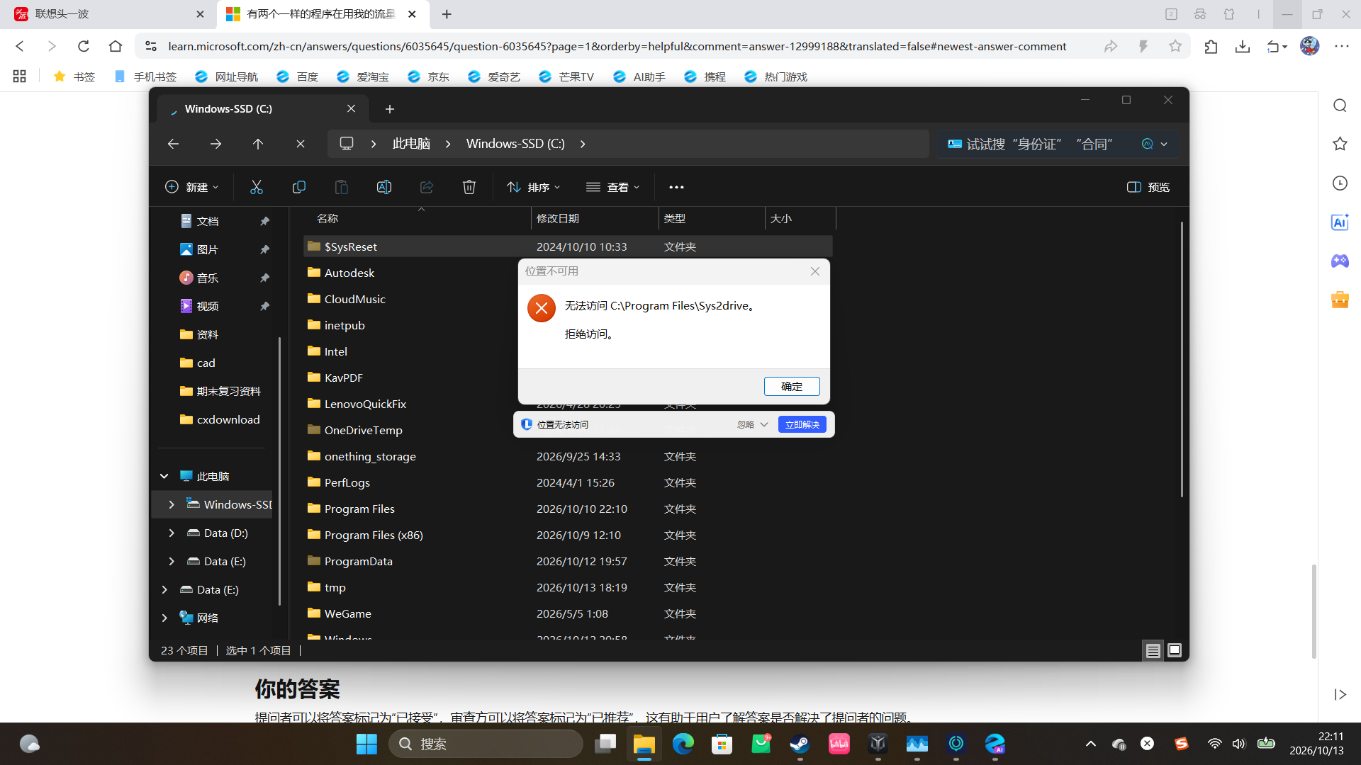Select the Windows-SSD (C:) Explorer tab
The image size is (1361, 765).
point(262,109)
